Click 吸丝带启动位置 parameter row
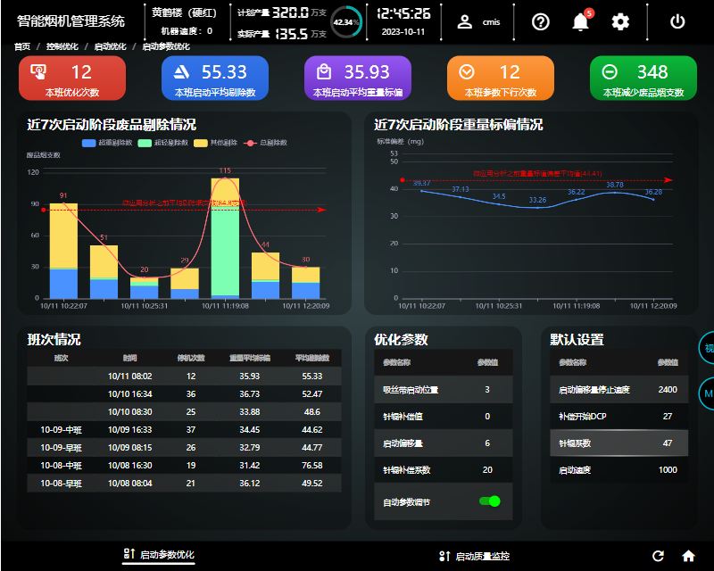This screenshot has width=714, height=571. pos(443,389)
